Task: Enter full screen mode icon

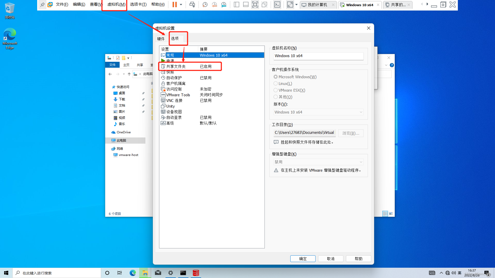Action: coord(255,5)
